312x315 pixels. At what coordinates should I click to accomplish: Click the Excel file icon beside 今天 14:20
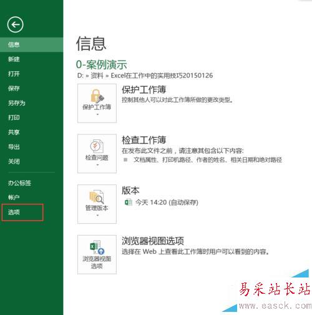(129, 202)
